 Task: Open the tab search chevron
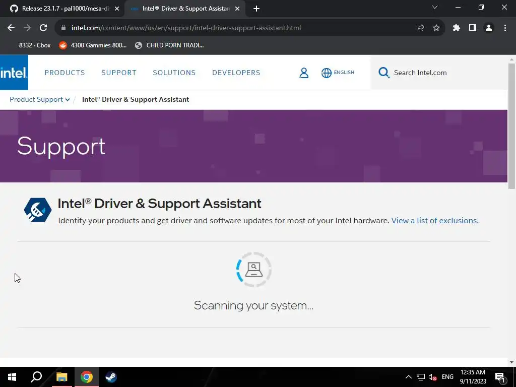click(x=435, y=7)
